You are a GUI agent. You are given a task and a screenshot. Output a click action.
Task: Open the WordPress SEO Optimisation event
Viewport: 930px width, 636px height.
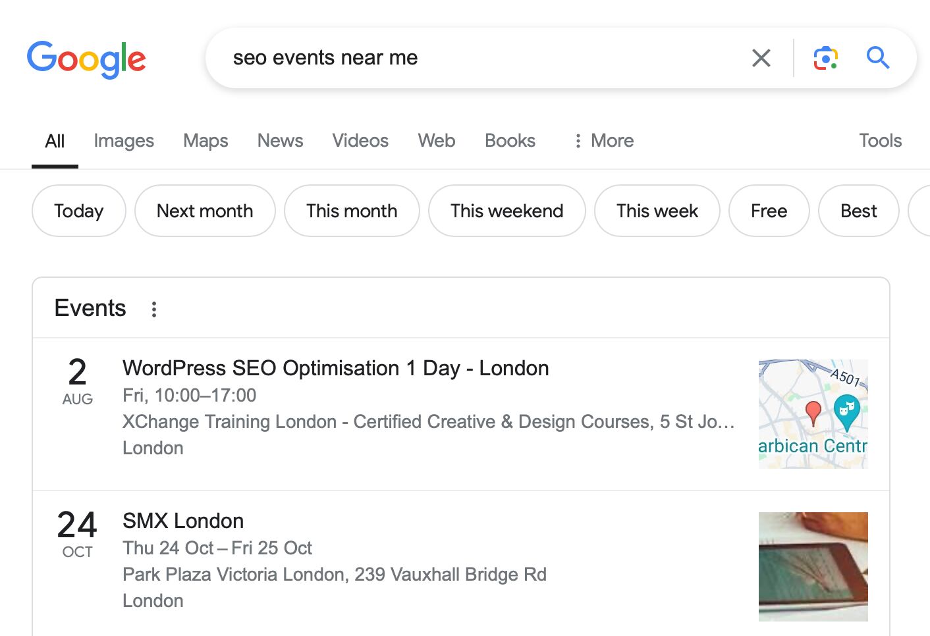point(335,368)
